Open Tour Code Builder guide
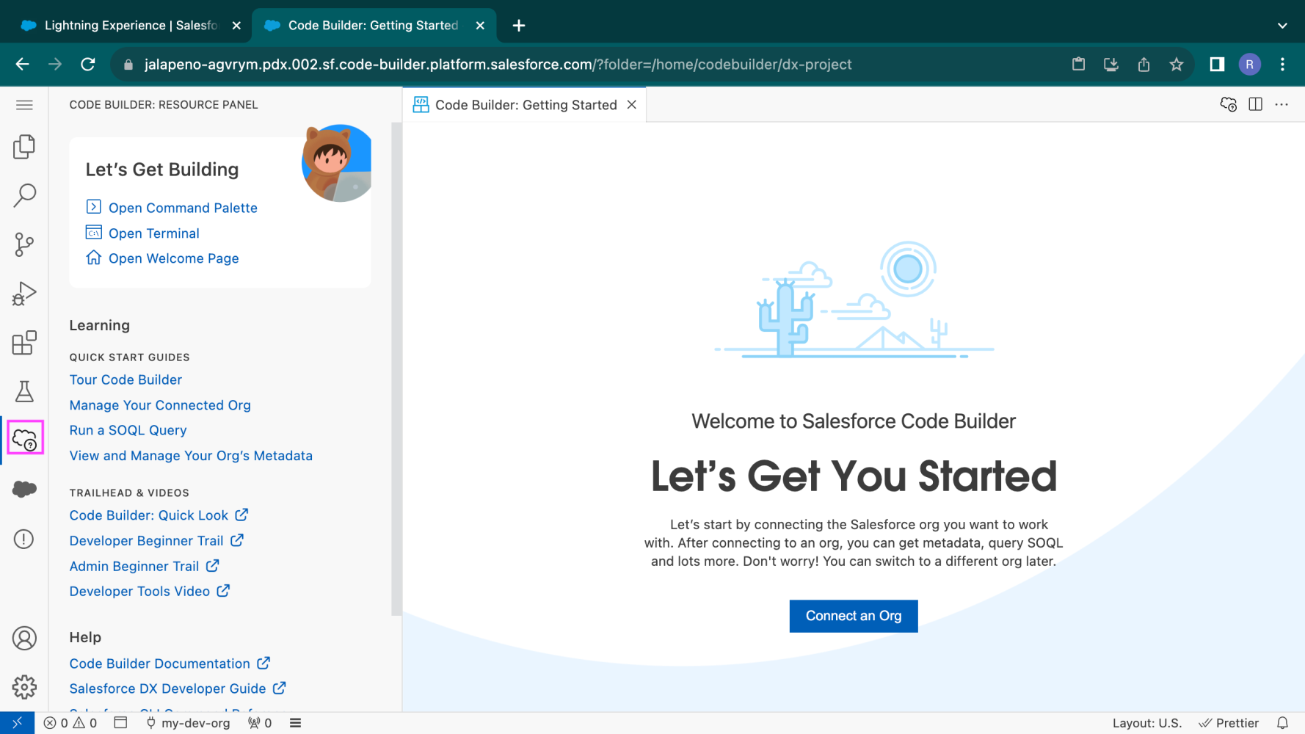The height and width of the screenshot is (734, 1305). tap(126, 379)
